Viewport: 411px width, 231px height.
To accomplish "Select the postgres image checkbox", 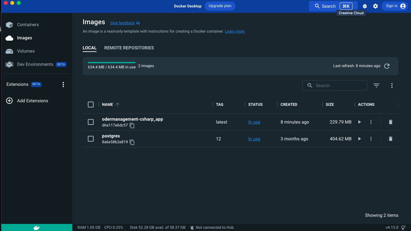I will coord(91,139).
